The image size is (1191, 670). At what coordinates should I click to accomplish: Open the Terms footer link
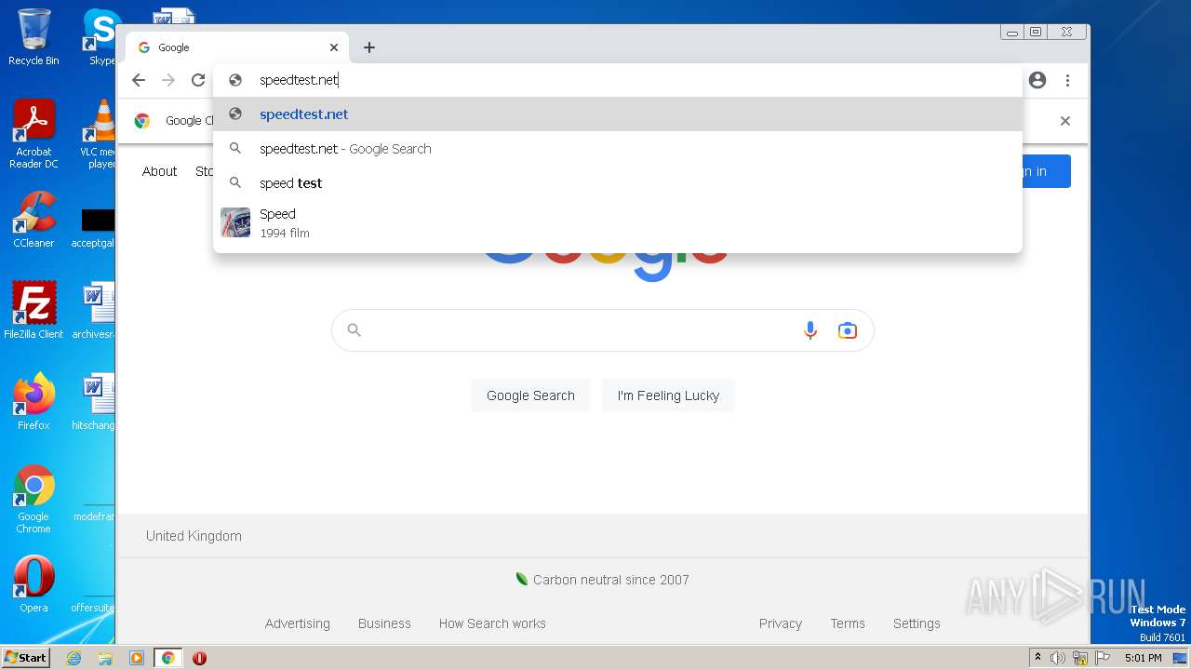coord(848,623)
